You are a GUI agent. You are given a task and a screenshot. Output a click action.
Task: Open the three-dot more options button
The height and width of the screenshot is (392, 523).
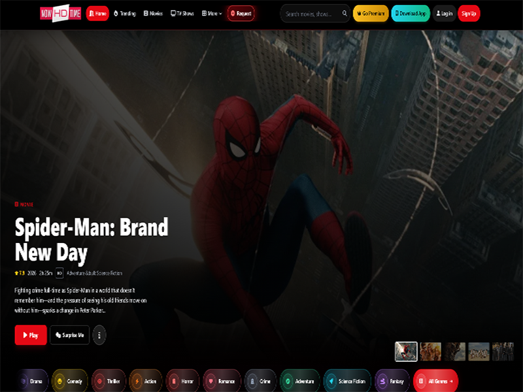point(99,335)
